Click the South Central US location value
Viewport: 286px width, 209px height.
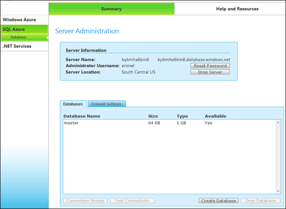[x=139, y=72]
